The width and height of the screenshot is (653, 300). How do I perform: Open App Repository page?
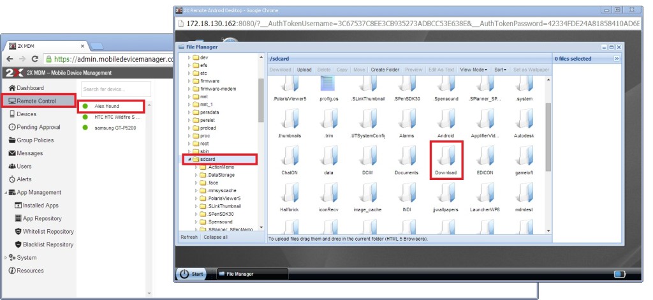38,218
